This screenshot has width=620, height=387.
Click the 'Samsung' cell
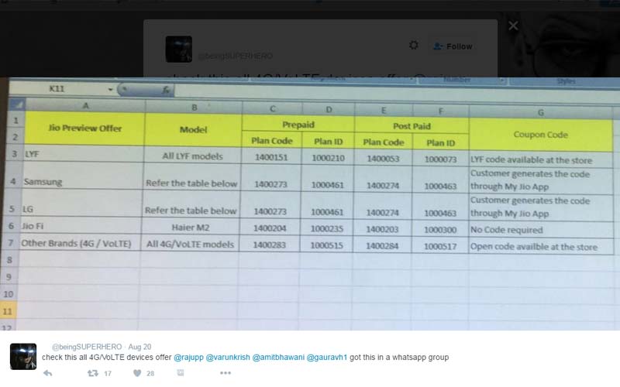[82, 176]
